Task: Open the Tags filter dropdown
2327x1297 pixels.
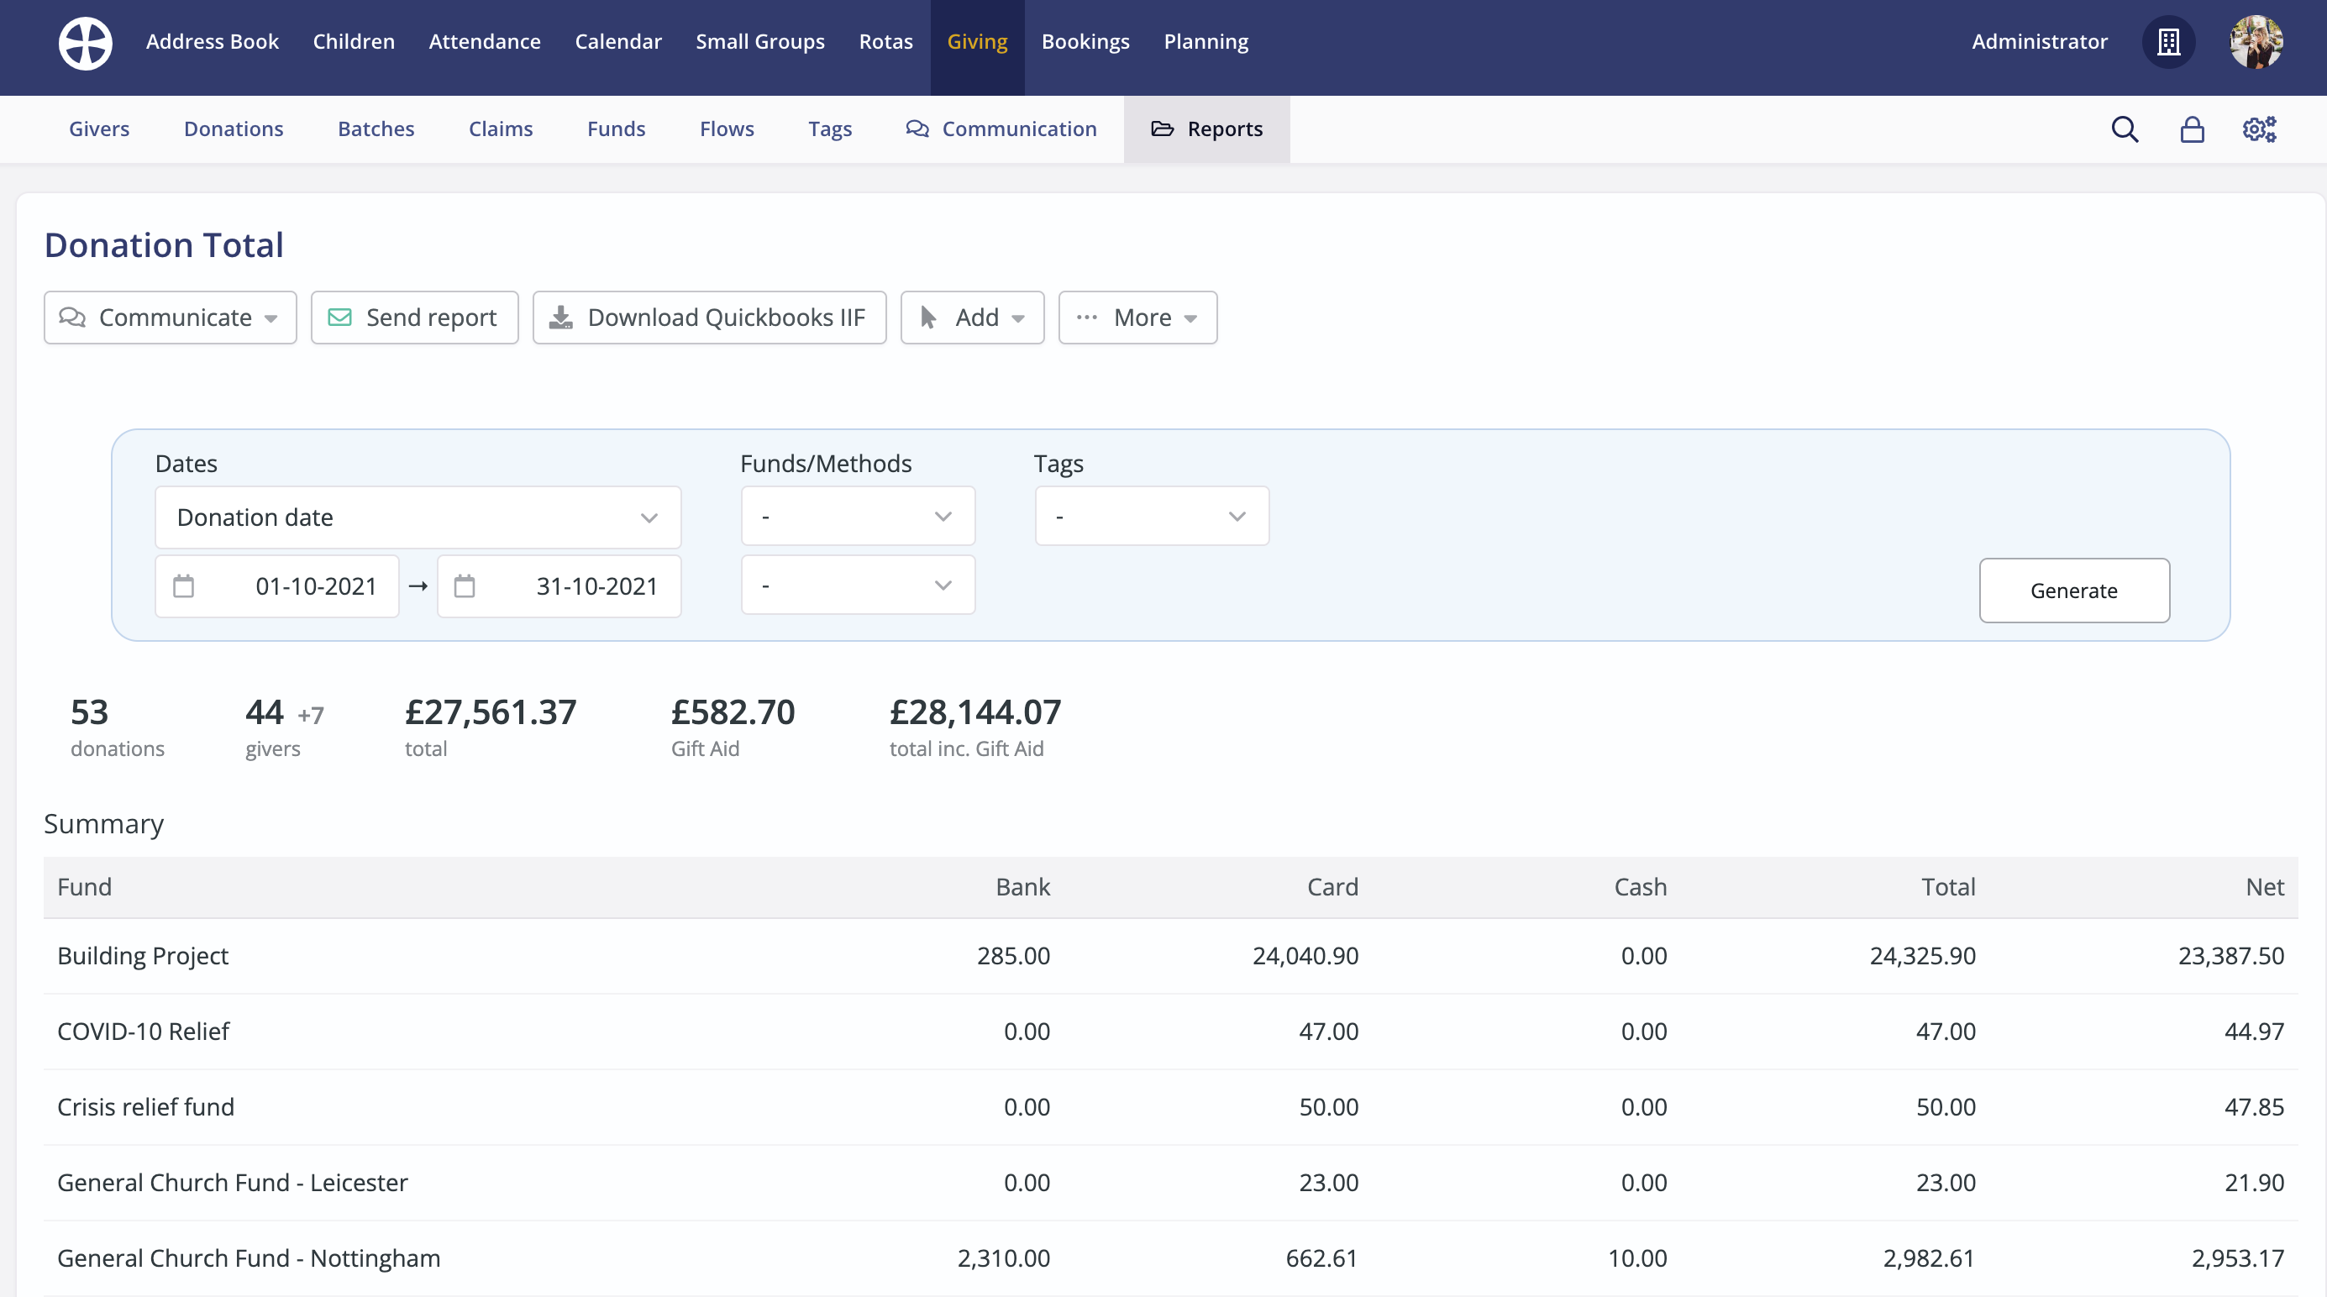Action: [1152, 517]
